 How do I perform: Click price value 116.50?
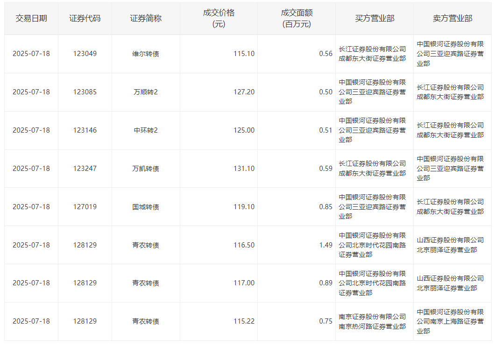point(244,245)
